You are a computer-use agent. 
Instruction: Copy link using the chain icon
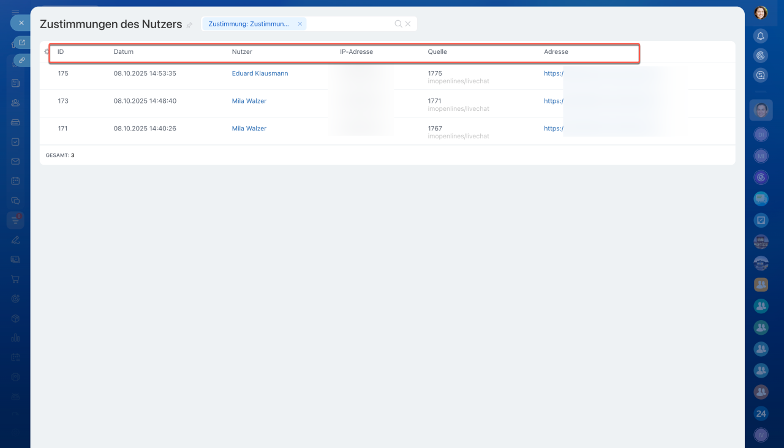click(22, 61)
